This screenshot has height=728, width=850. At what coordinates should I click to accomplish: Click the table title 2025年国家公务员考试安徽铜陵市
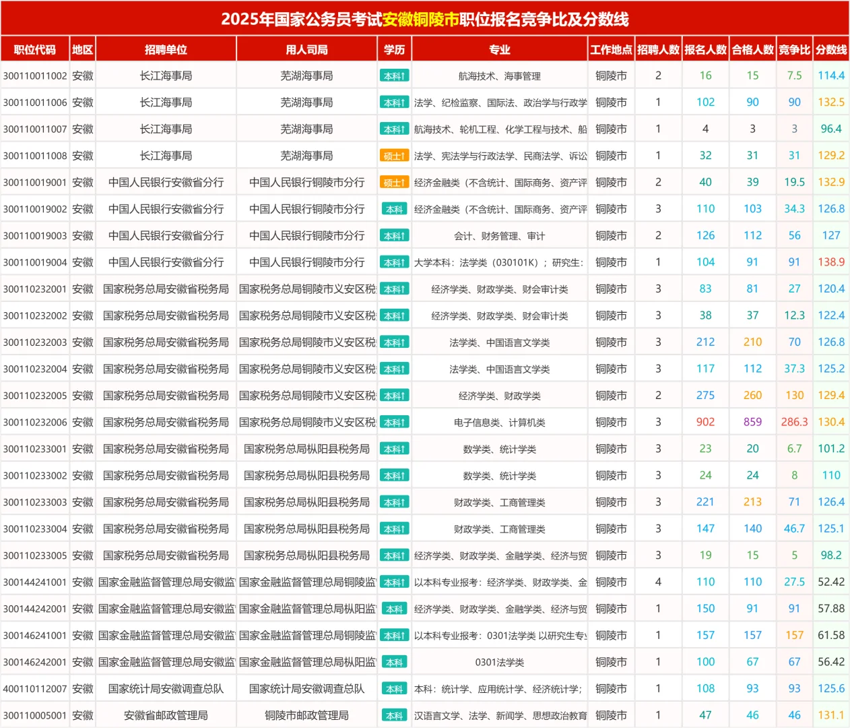tap(425, 18)
